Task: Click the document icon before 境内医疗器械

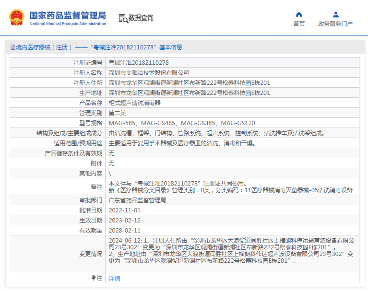Action: pos(12,47)
